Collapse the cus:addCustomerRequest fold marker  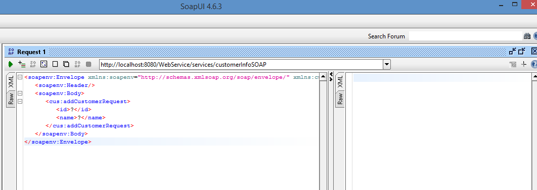pyautogui.click(x=20, y=102)
